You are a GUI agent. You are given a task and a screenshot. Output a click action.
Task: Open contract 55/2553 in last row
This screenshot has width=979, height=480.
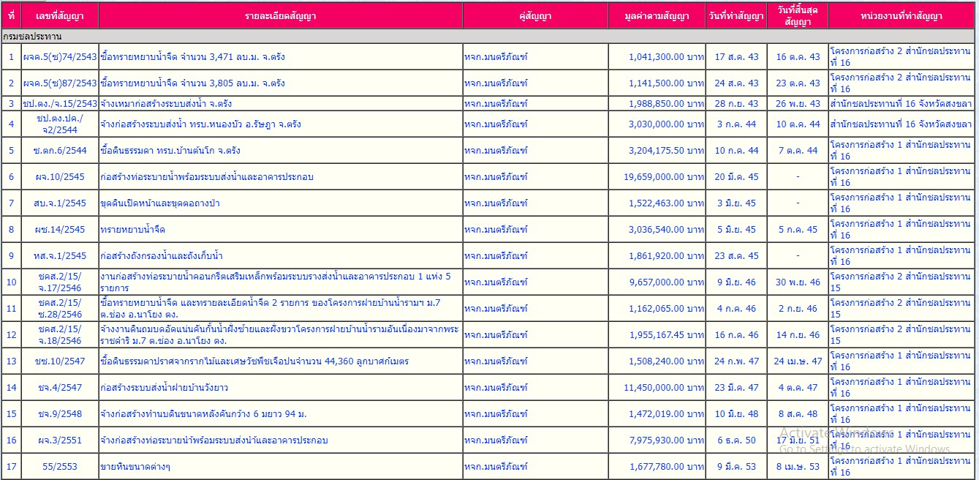[60, 467]
